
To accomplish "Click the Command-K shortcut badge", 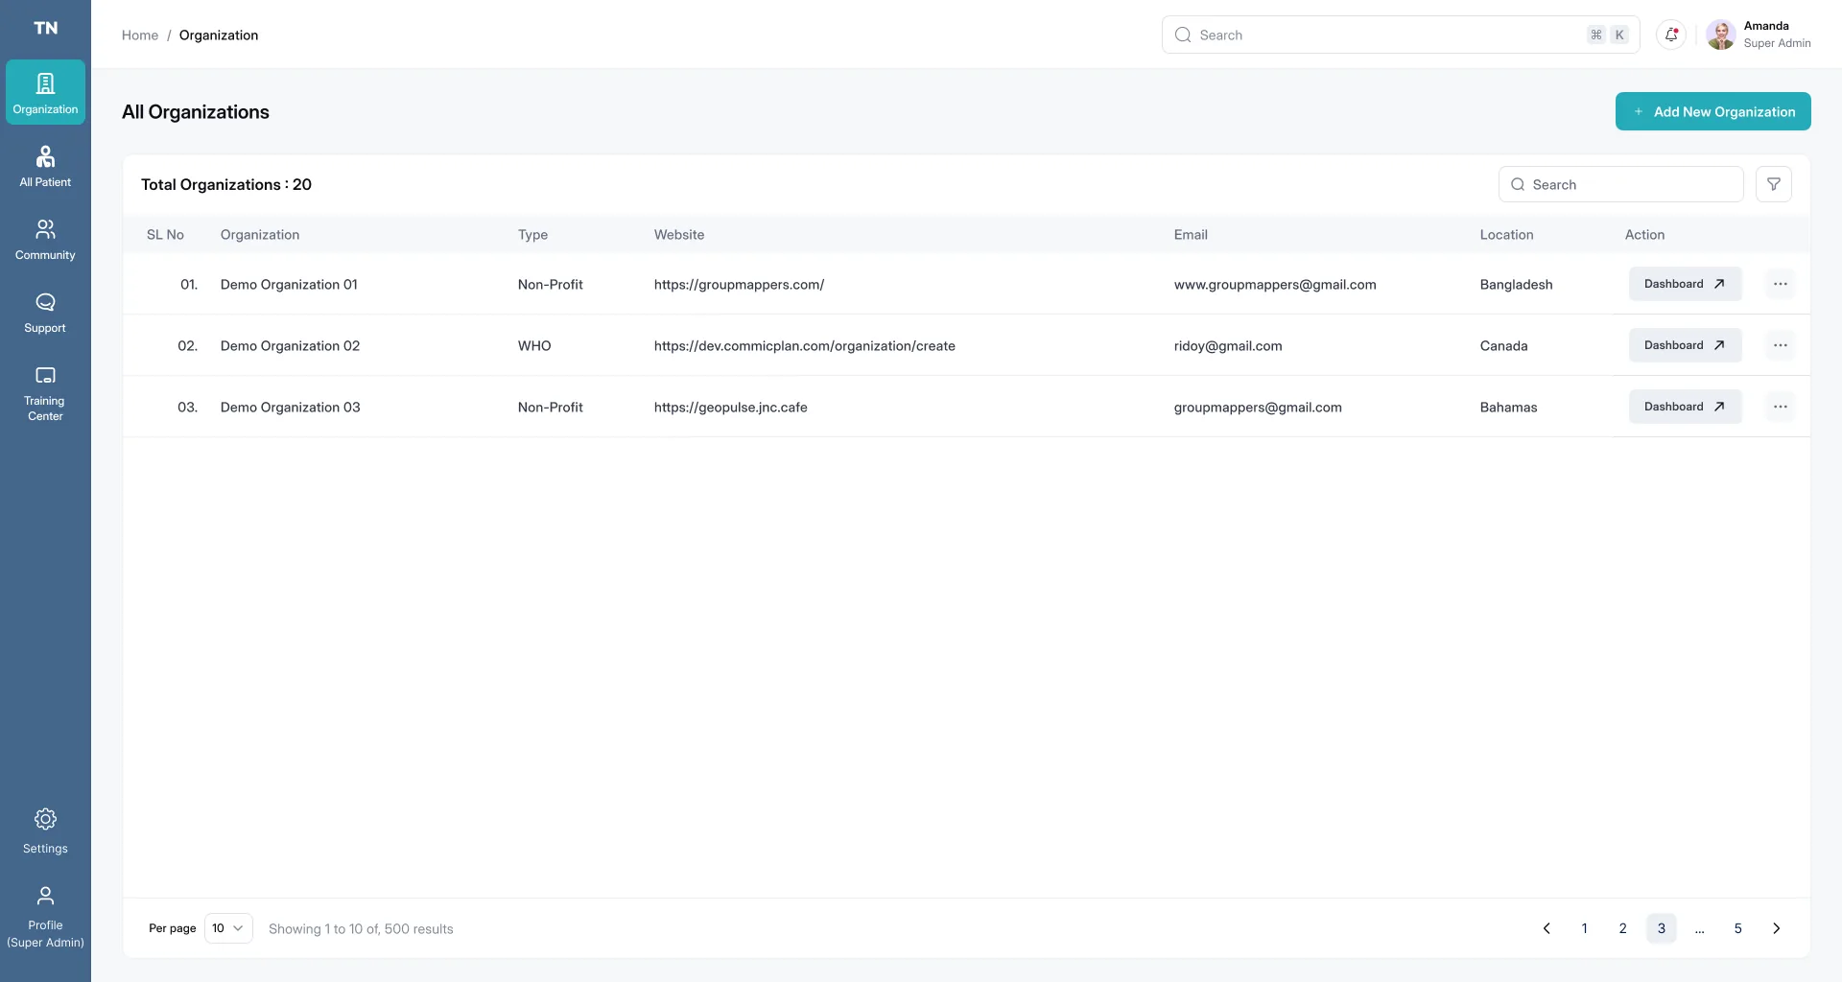I will click(1608, 35).
